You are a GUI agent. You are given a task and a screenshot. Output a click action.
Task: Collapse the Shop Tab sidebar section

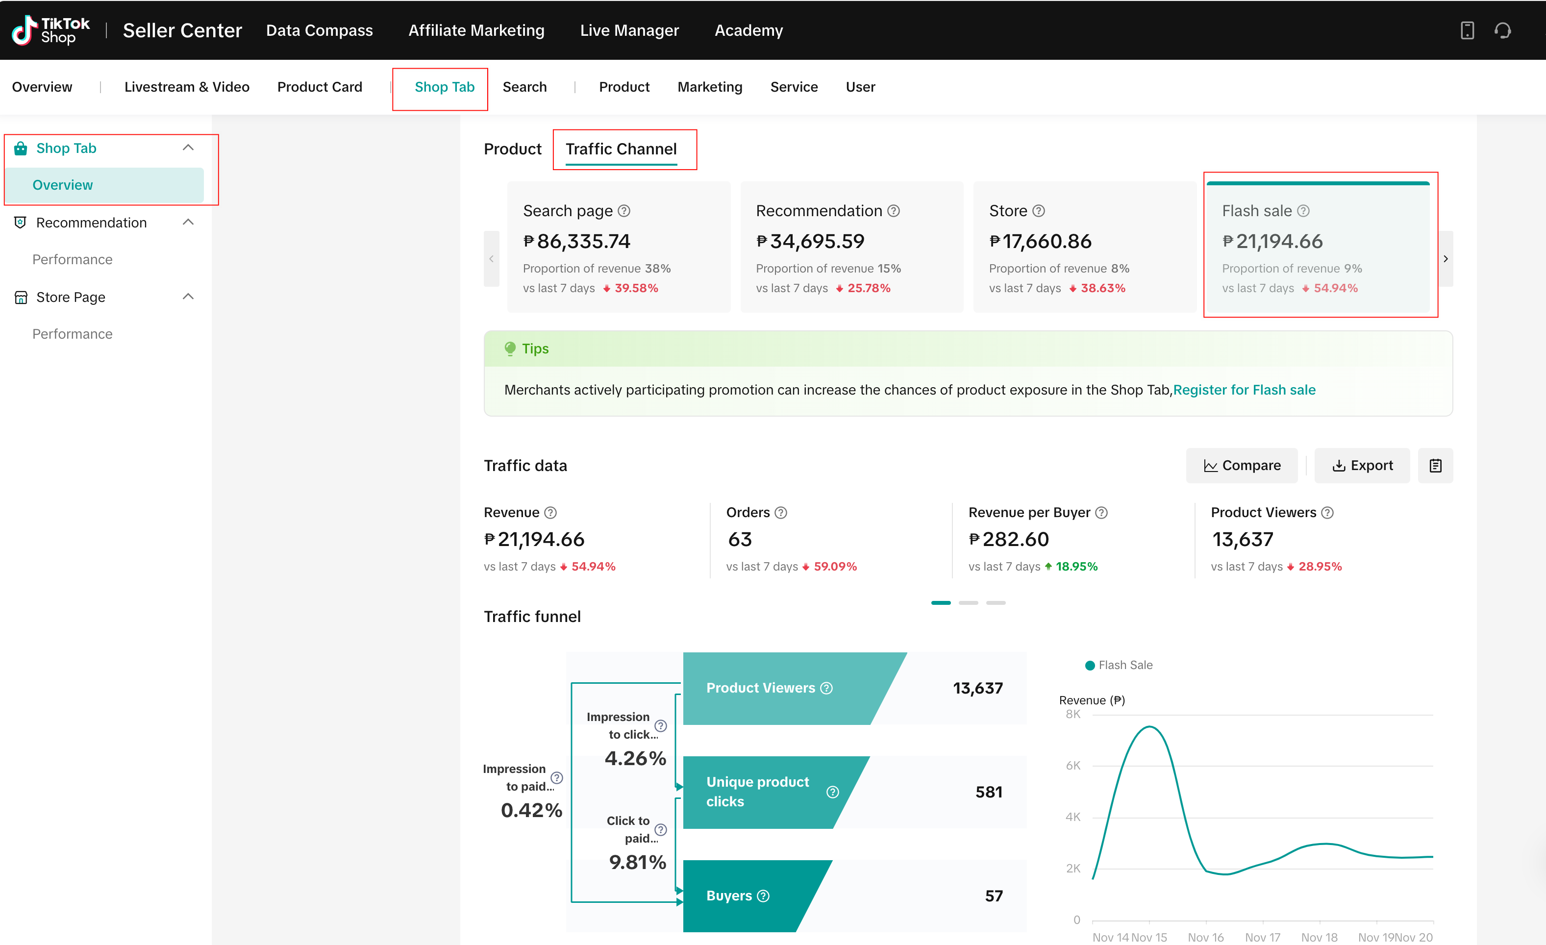coord(188,148)
